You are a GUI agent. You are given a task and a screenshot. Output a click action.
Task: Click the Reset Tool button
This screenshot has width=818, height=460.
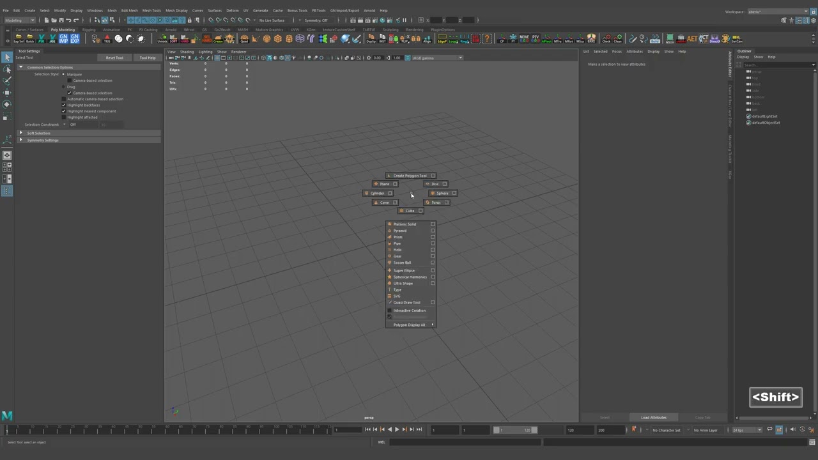tap(114, 57)
